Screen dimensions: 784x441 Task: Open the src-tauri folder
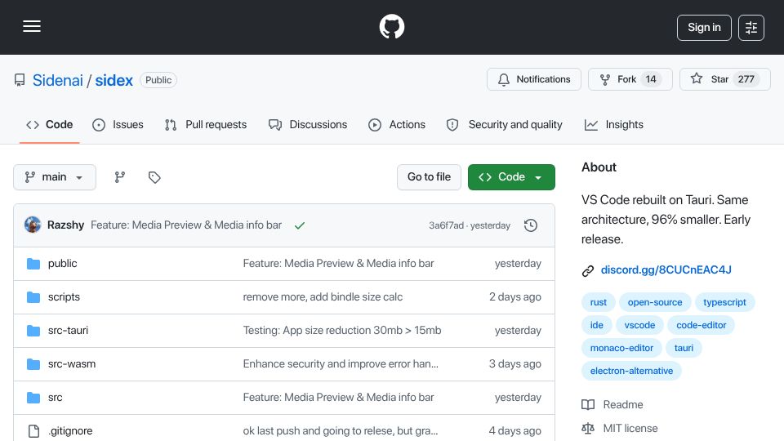68,331
